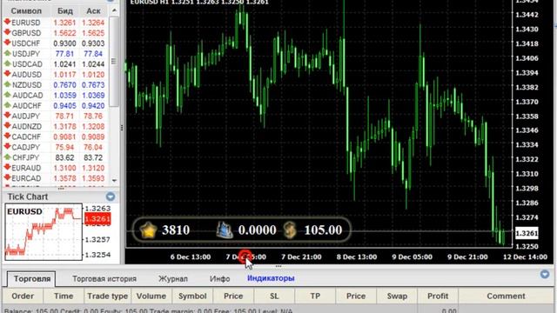
Task: Click the dollar coin icon beside 105.00
Action: click(x=290, y=230)
